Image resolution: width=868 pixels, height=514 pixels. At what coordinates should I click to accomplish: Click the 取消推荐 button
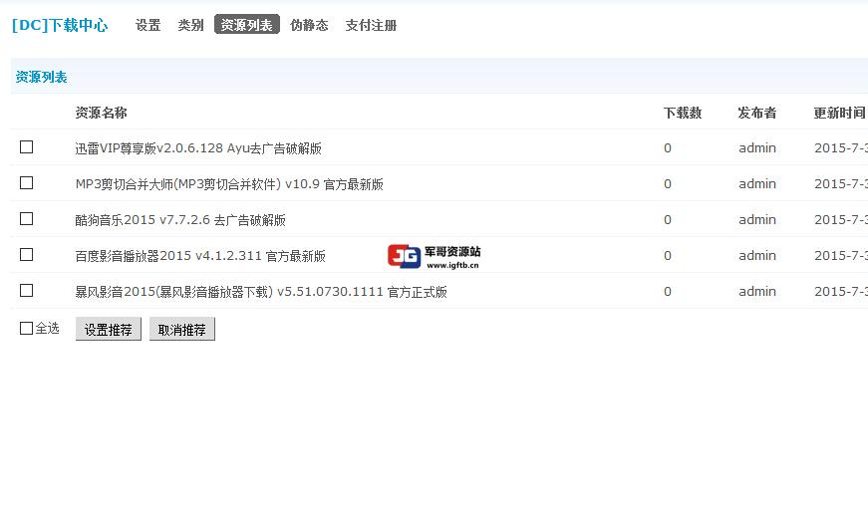coord(182,329)
